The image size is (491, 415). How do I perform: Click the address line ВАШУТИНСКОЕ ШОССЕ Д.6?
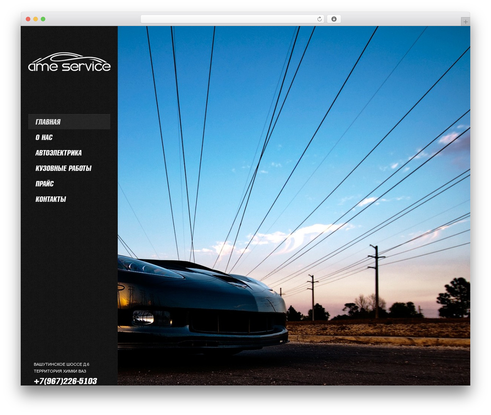61,364
